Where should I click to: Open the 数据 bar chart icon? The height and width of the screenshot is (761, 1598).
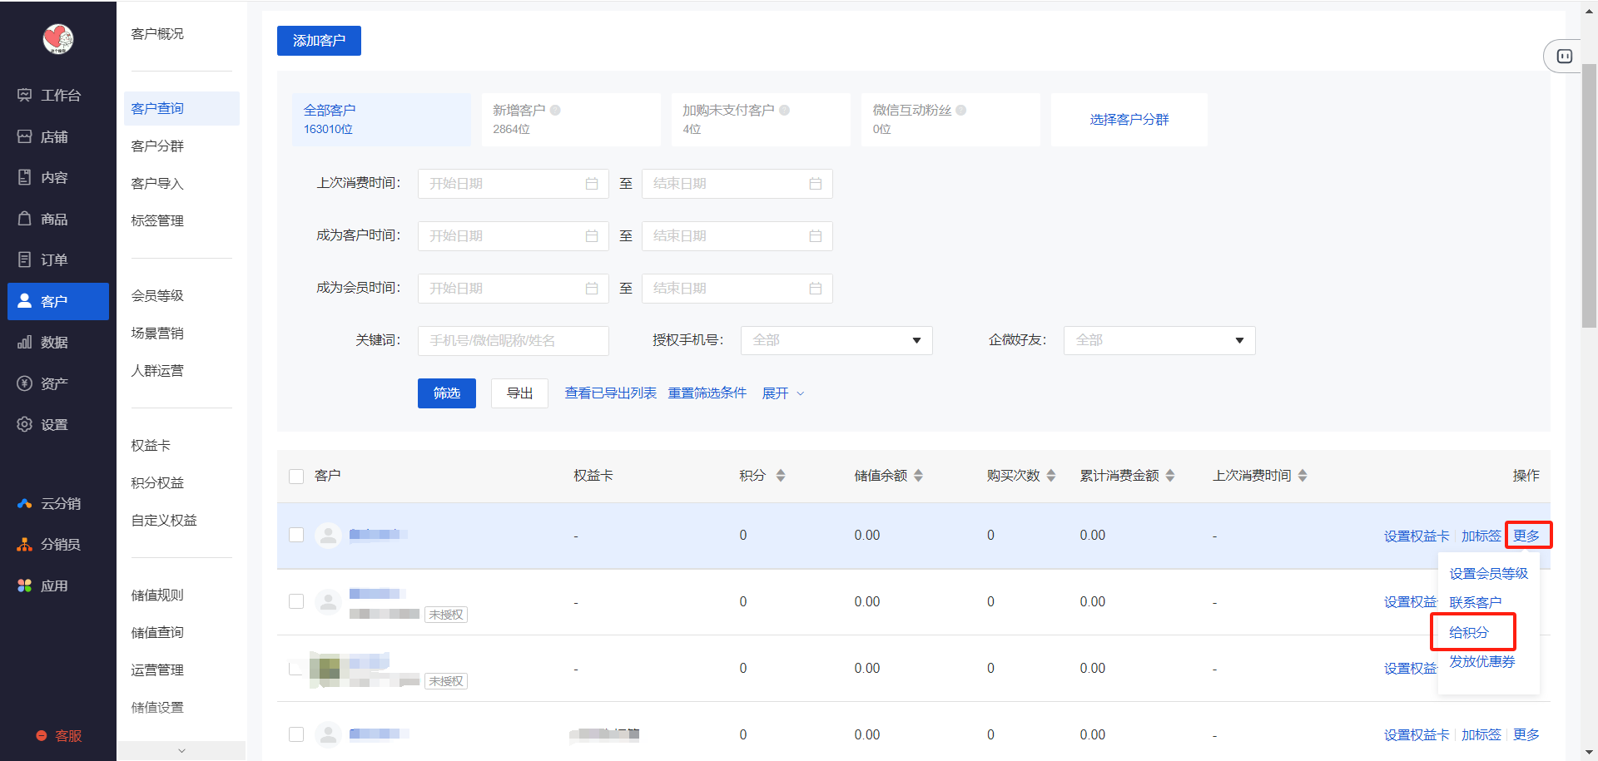pos(25,342)
